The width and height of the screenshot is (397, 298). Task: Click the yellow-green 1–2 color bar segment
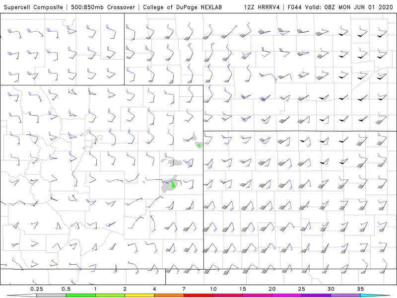pos(110,296)
